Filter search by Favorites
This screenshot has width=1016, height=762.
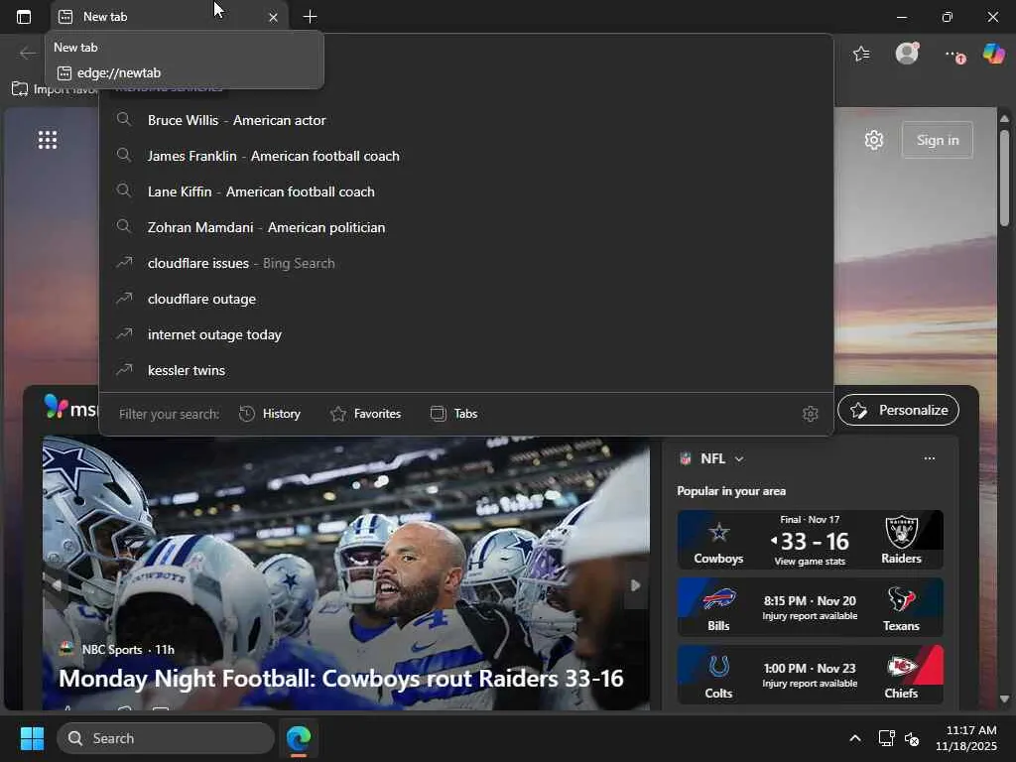pyautogui.click(x=365, y=414)
